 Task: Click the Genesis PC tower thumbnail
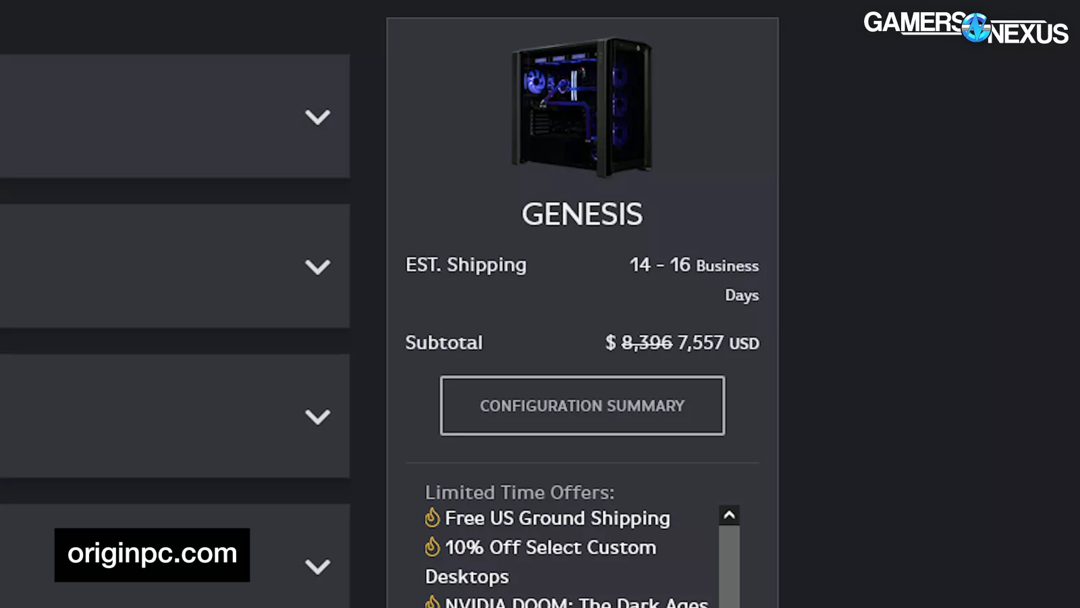coord(582,107)
